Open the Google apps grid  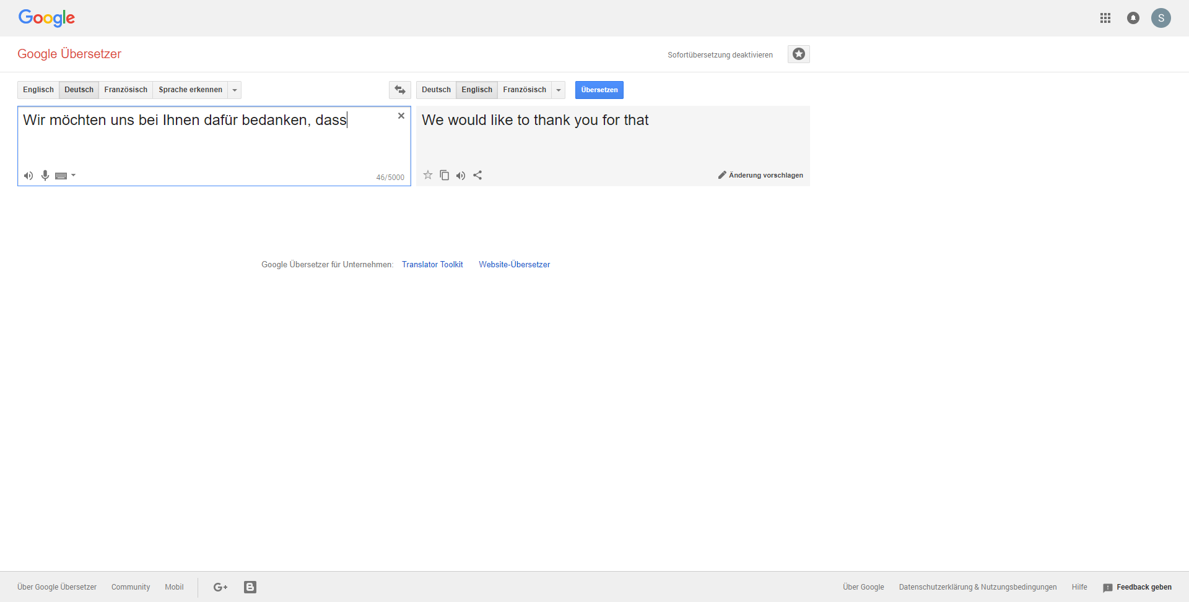pos(1105,18)
